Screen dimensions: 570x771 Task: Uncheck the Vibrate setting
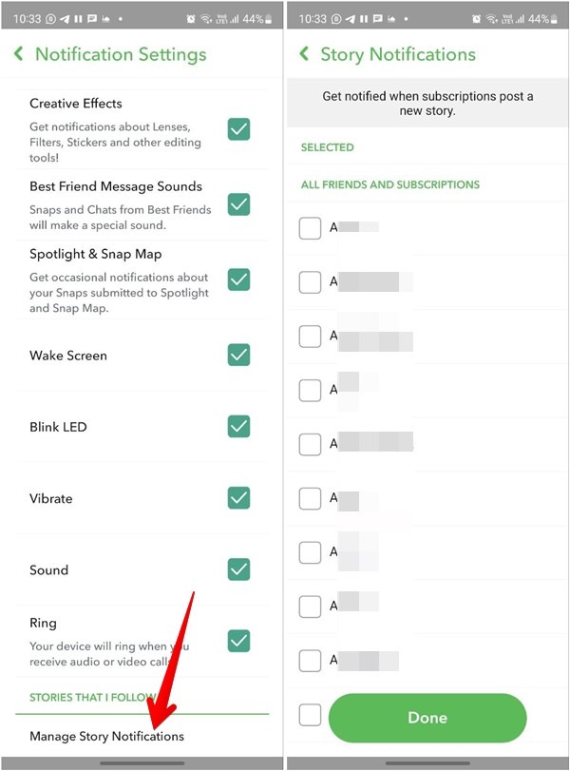pos(238,498)
